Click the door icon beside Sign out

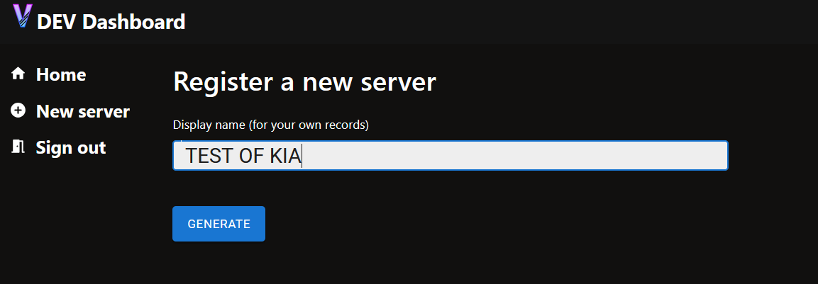(x=18, y=147)
